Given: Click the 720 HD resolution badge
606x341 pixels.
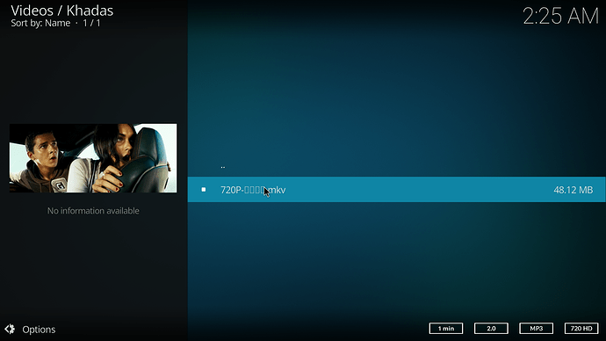Looking at the screenshot, I should [581, 328].
